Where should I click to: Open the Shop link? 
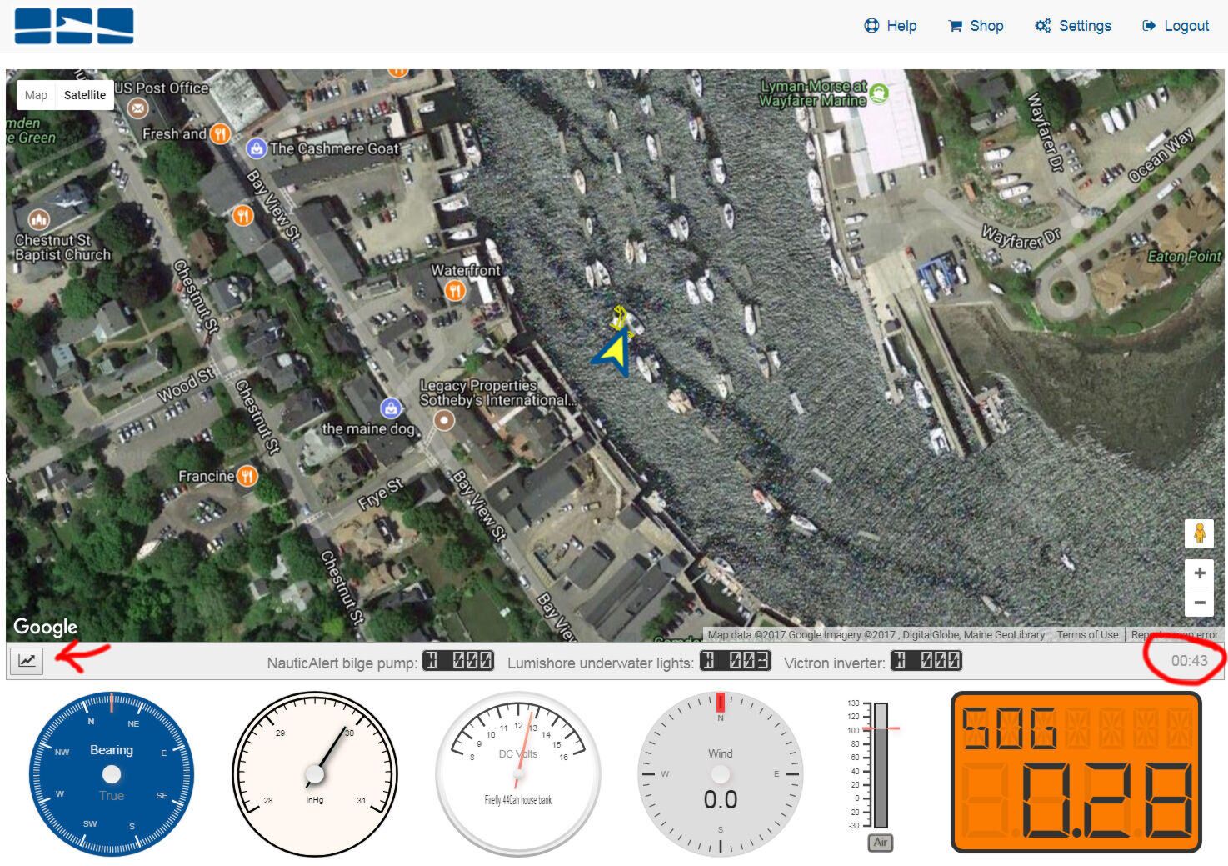976,26
